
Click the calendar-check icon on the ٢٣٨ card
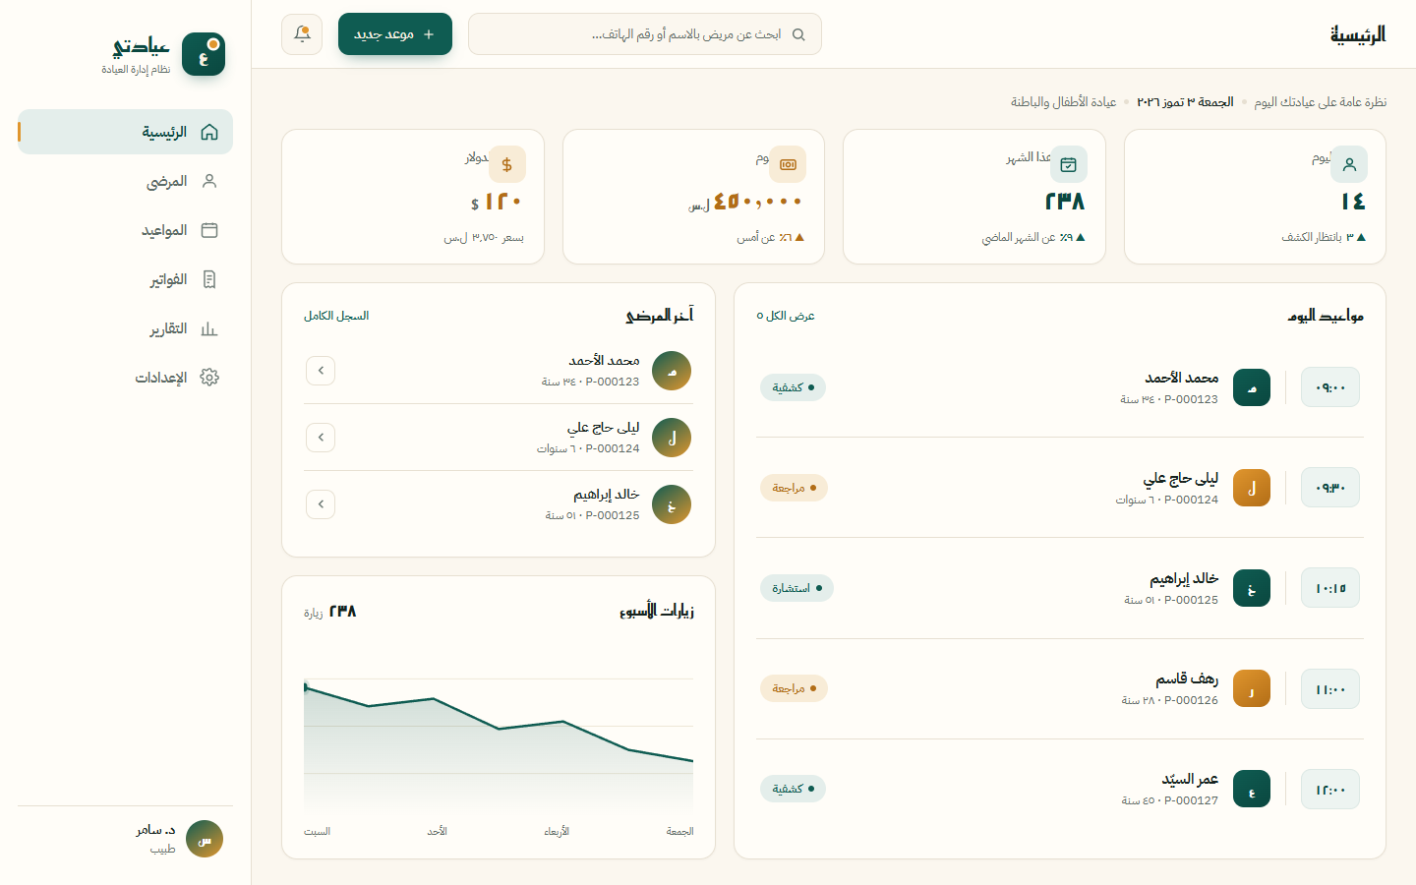[1069, 164]
